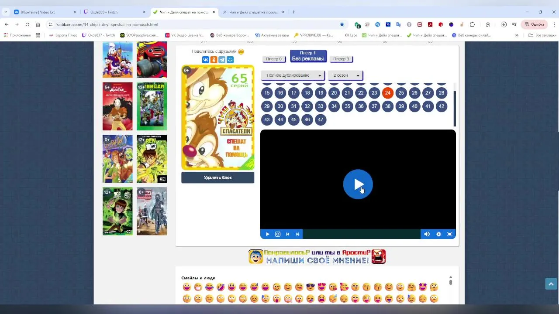Viewport: 559px width, 314px height.
Task: Select episode 28
Action: [442, 93]
